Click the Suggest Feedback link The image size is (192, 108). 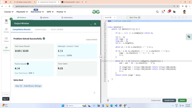click(x=91, y=40)
